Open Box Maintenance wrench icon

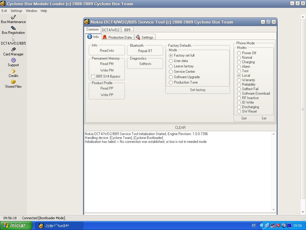[x=13, y=17]
